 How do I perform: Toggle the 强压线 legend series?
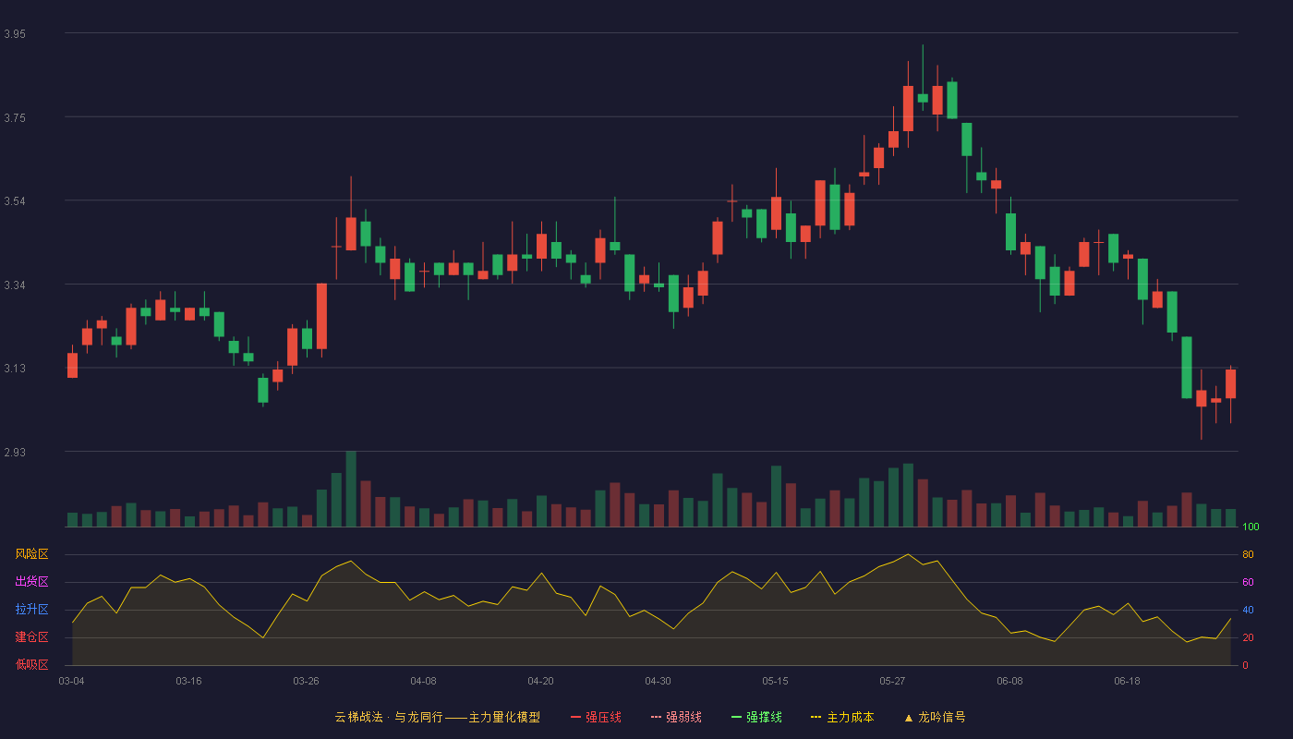click(x=596, y=717)
